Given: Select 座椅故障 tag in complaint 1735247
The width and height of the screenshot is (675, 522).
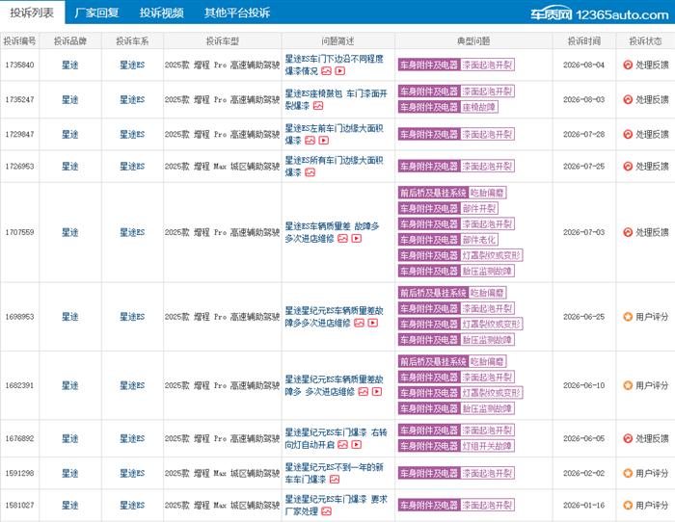Looking at the screenshot, I should coord(479,107).
